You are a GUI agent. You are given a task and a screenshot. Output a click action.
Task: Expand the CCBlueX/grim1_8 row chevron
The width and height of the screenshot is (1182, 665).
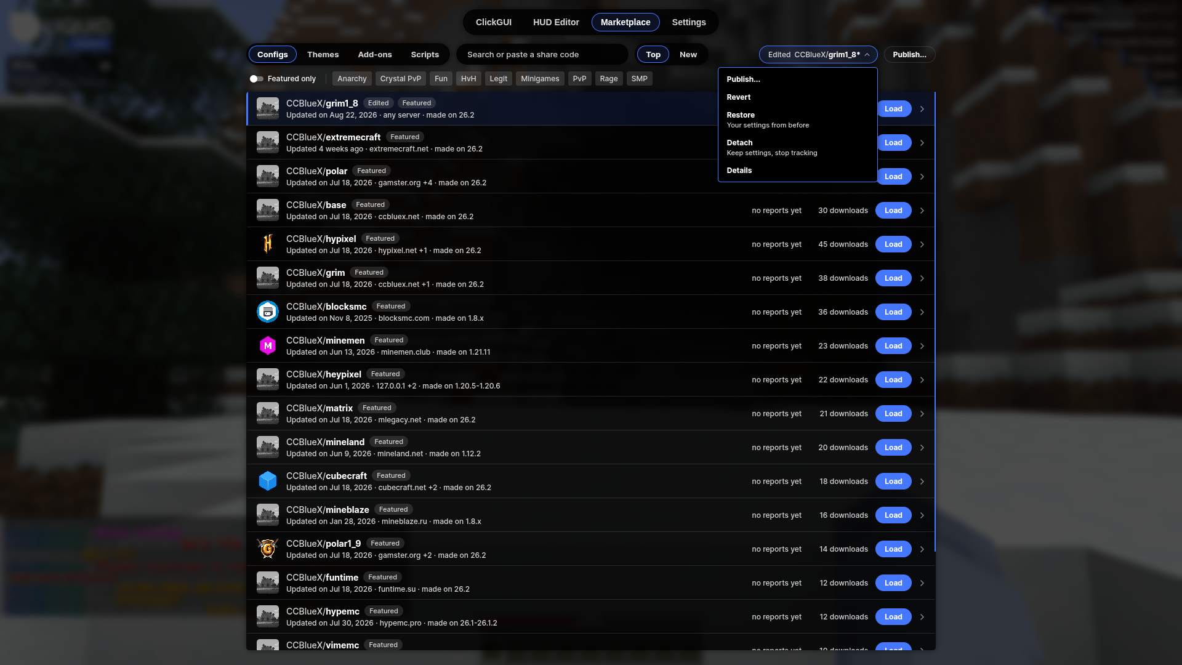922,109
